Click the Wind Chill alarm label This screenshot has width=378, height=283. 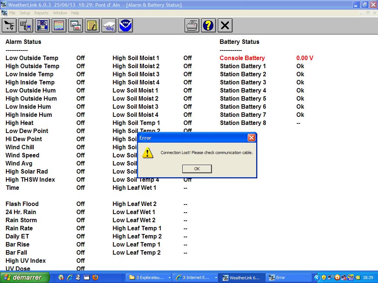click(x=20, y=147)
